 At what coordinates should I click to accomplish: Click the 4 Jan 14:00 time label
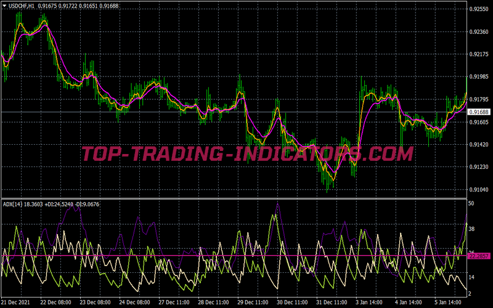pyautogui.click(x=409, y=302)
